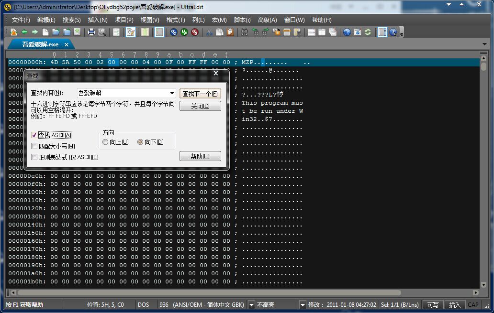Select the 向下 direction radio button

[x=140, y=142]
